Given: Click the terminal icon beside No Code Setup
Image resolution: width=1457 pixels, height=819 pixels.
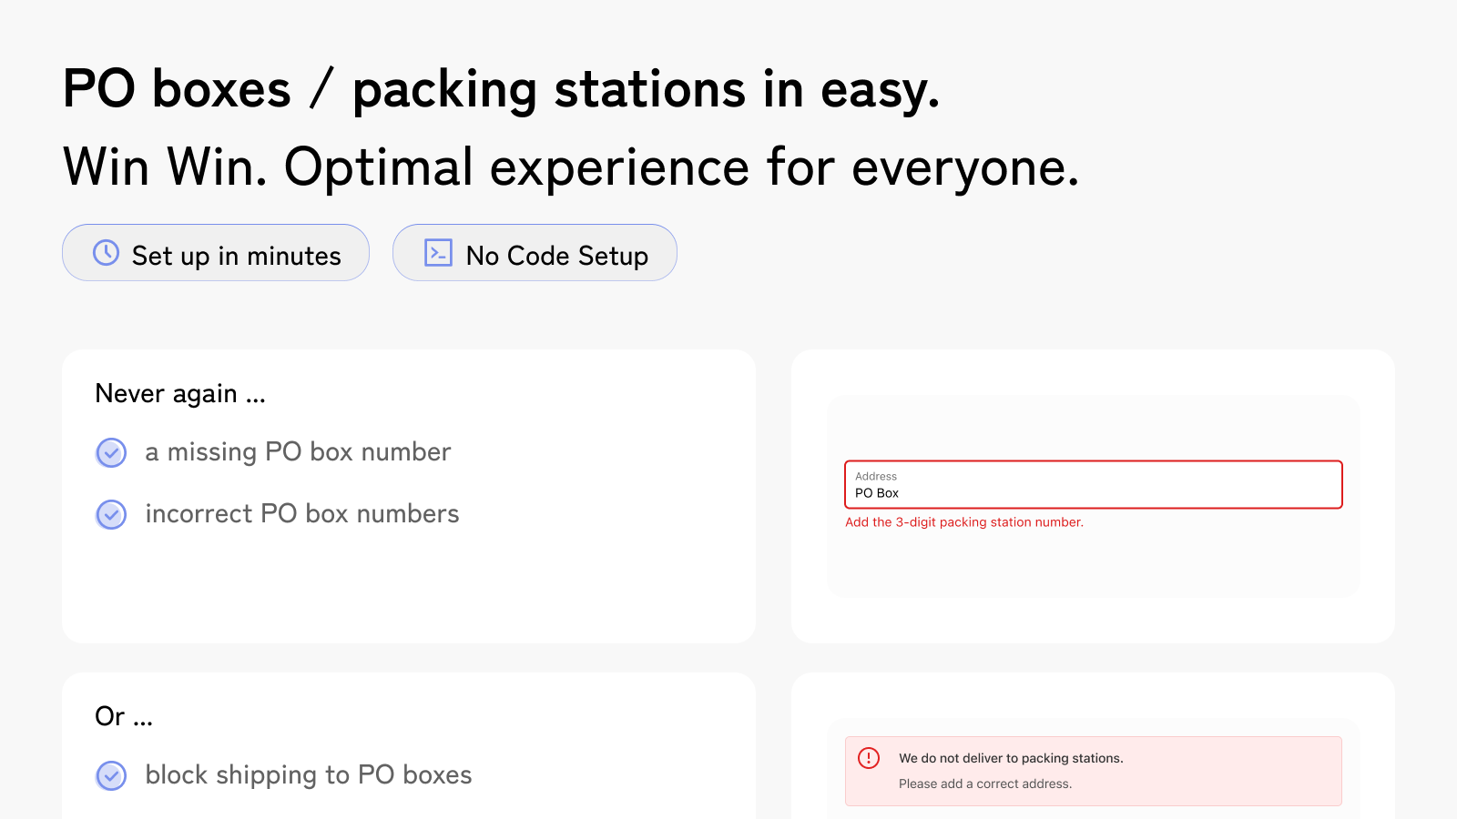Looking at the screenshot, I should 438,253.
